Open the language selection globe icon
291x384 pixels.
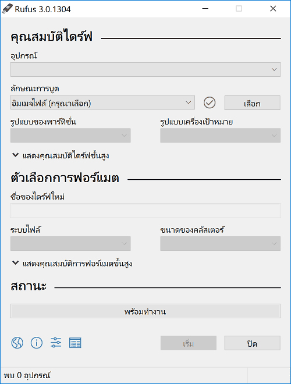17,343
